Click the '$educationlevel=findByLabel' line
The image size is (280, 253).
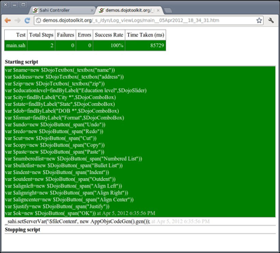pos(76,90)
